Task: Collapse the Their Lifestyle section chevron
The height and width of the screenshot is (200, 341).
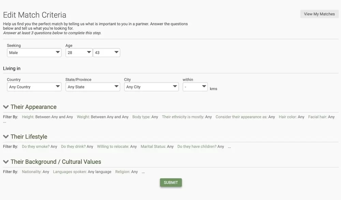Action: (x=6, y=137)
